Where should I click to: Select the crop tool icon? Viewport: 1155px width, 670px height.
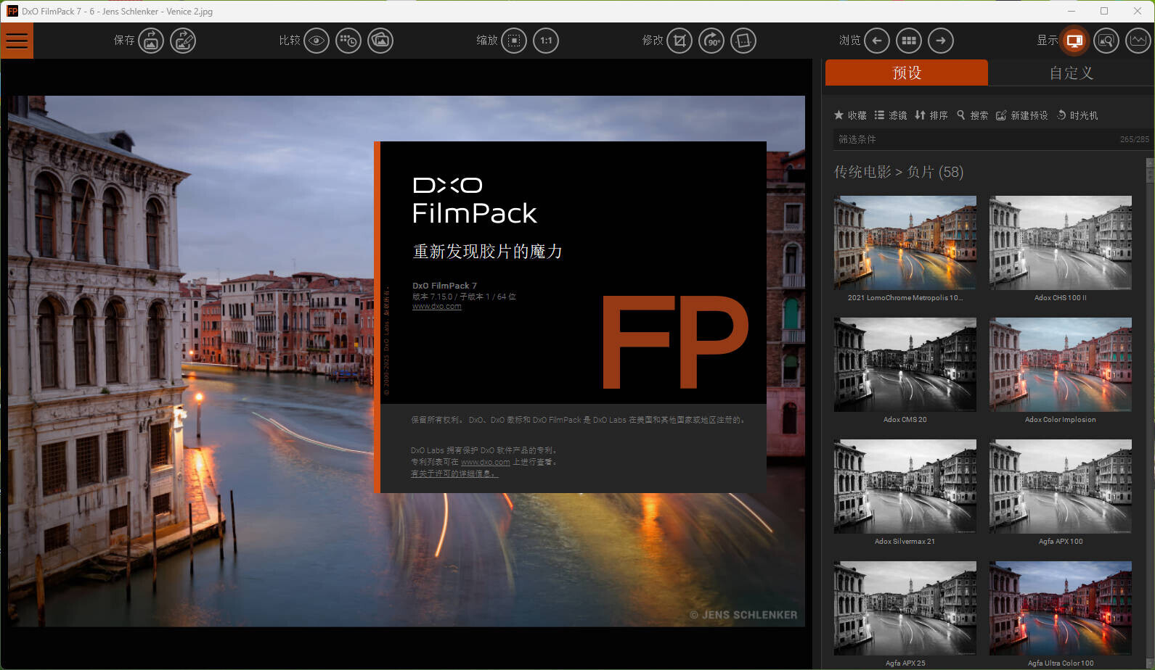tap(679, 41)
